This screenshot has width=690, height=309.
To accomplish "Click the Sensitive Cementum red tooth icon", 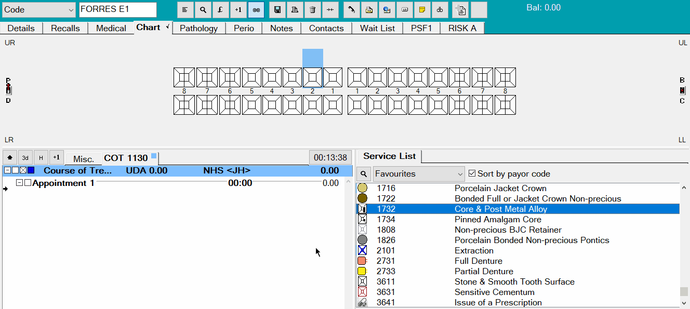I will (x=362, y=292).
